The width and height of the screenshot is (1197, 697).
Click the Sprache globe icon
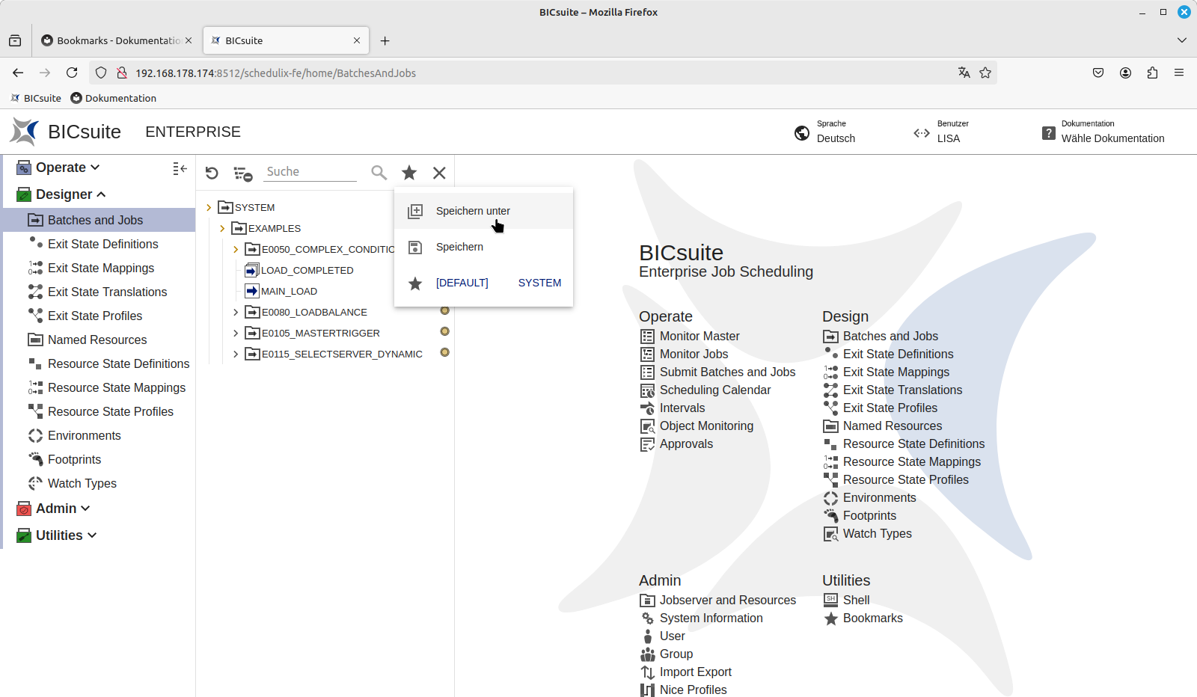coord(802,132)
